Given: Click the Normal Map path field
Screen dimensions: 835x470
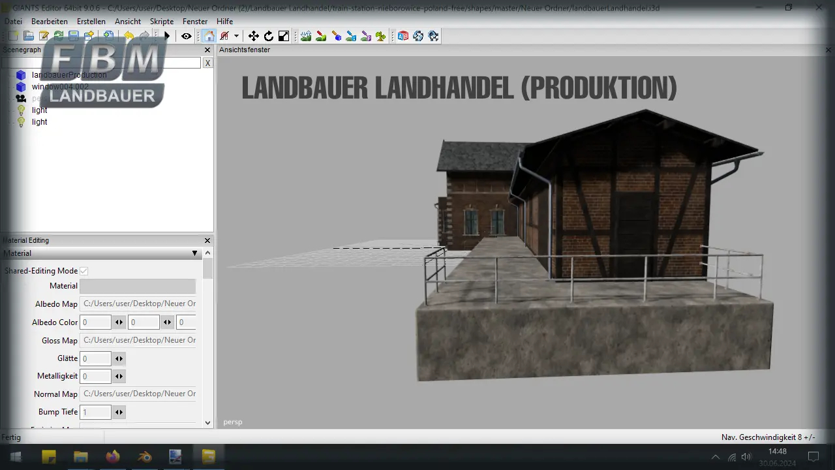Looking at the screenshot, I should coord(138,394).
